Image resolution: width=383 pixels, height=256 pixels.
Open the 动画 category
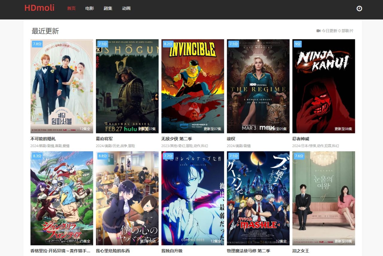pyautogui.click(x=126, y=8)
